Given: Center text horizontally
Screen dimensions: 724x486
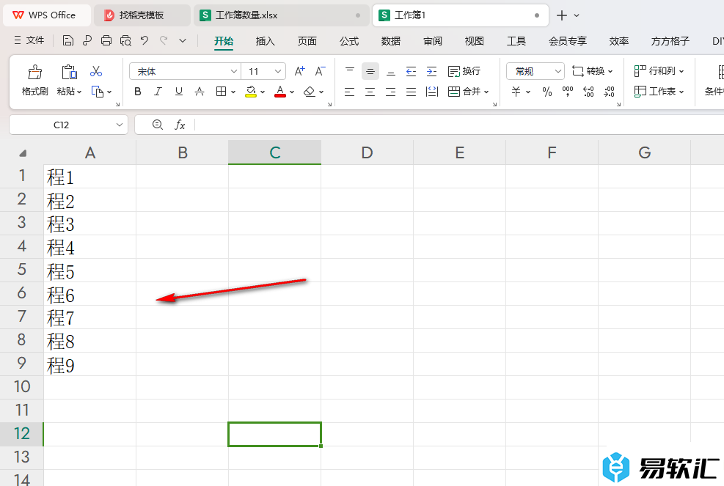Looking at the screenshot, I should [x=370, y=92].
